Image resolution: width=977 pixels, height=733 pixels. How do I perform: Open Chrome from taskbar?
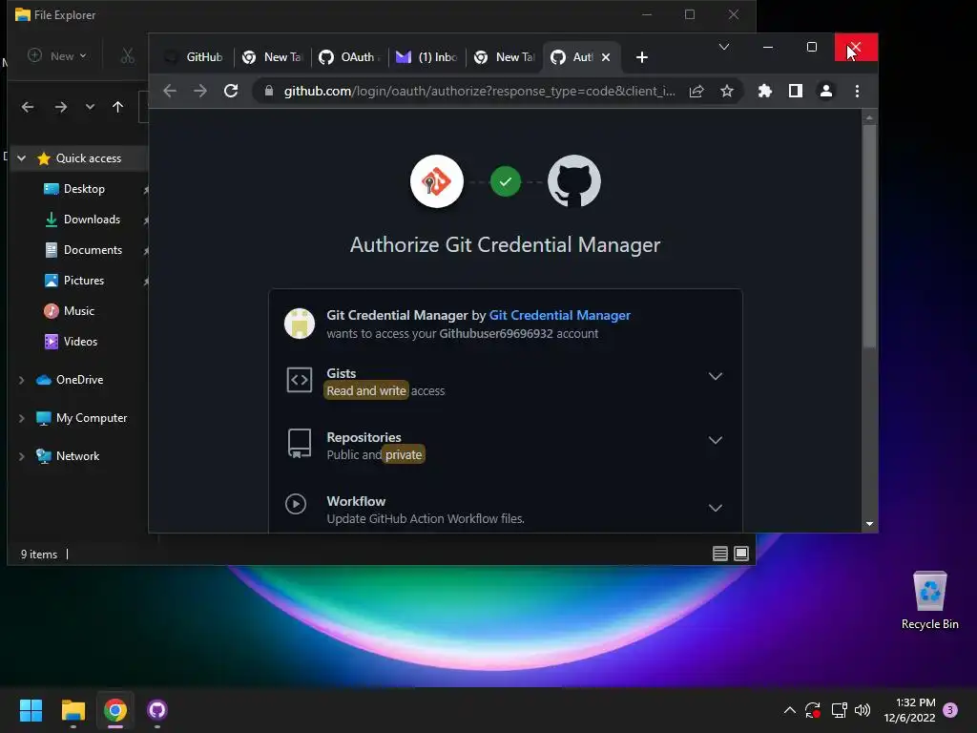coord(115,710)
